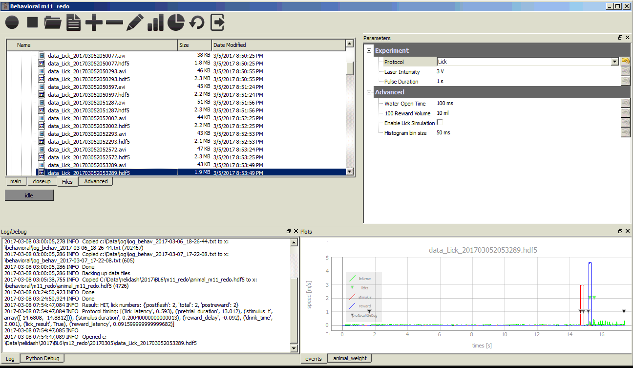Open the folder icon in toolbar

[53, 22]
